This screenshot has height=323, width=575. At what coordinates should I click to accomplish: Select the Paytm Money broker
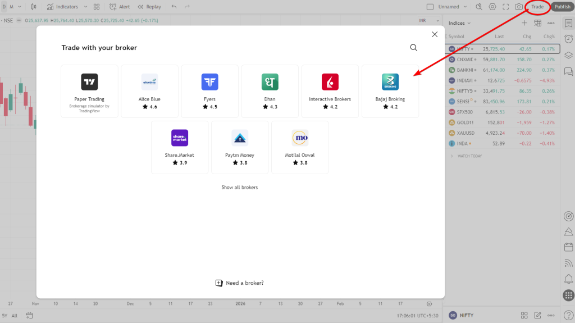[x=240, y=147]
